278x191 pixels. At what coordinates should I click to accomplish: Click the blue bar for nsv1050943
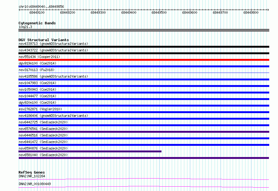144,93
